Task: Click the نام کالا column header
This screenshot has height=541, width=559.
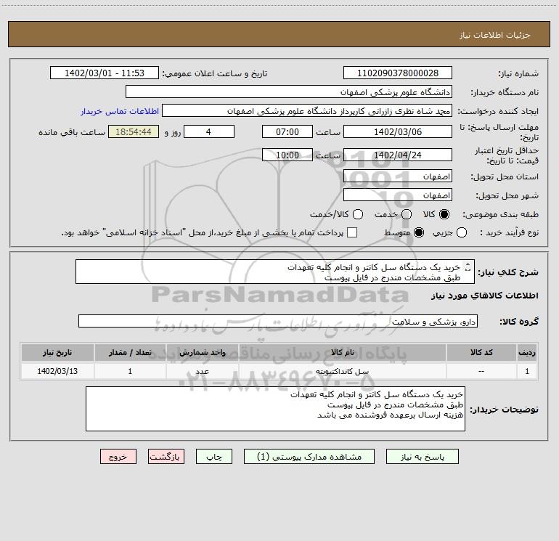Action: coord(342,352)
